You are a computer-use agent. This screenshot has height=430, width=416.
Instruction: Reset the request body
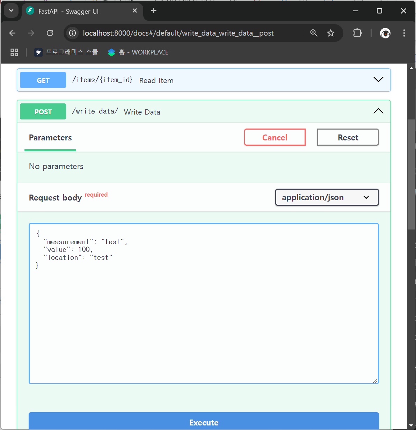[348, 137]
